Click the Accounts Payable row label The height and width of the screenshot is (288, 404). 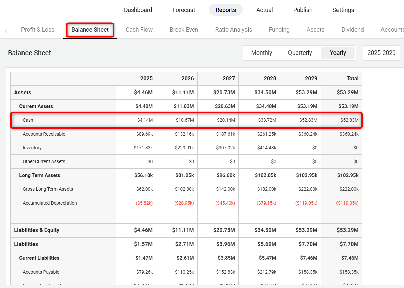pyautogui.click(x=41, y=272)
